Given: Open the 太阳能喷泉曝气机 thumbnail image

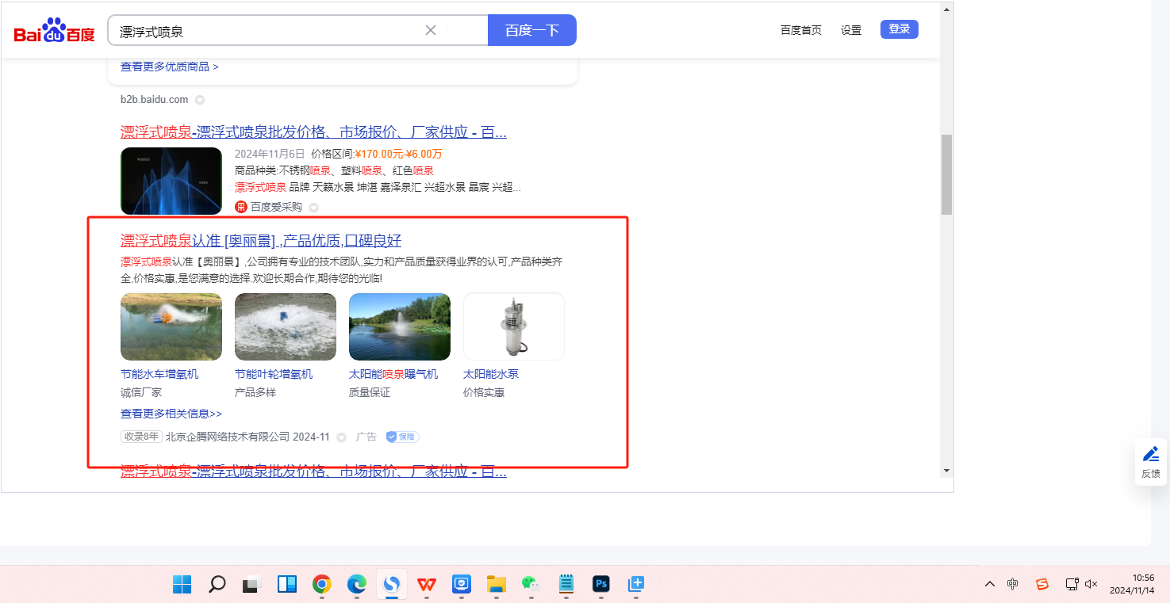Looking at the screenshot, I should click(x=400, y=326).
